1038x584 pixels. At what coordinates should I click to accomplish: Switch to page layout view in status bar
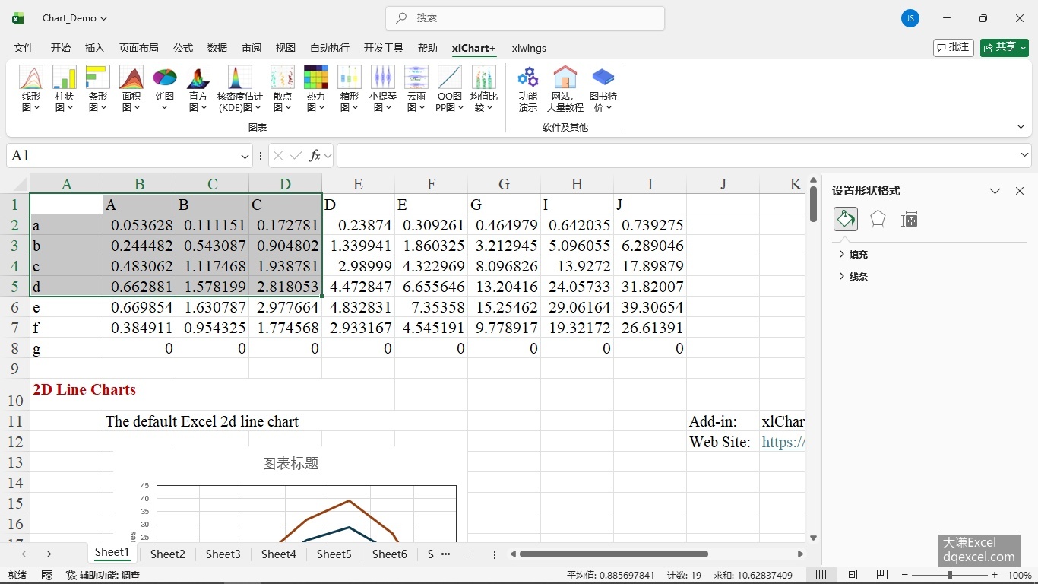852,575
